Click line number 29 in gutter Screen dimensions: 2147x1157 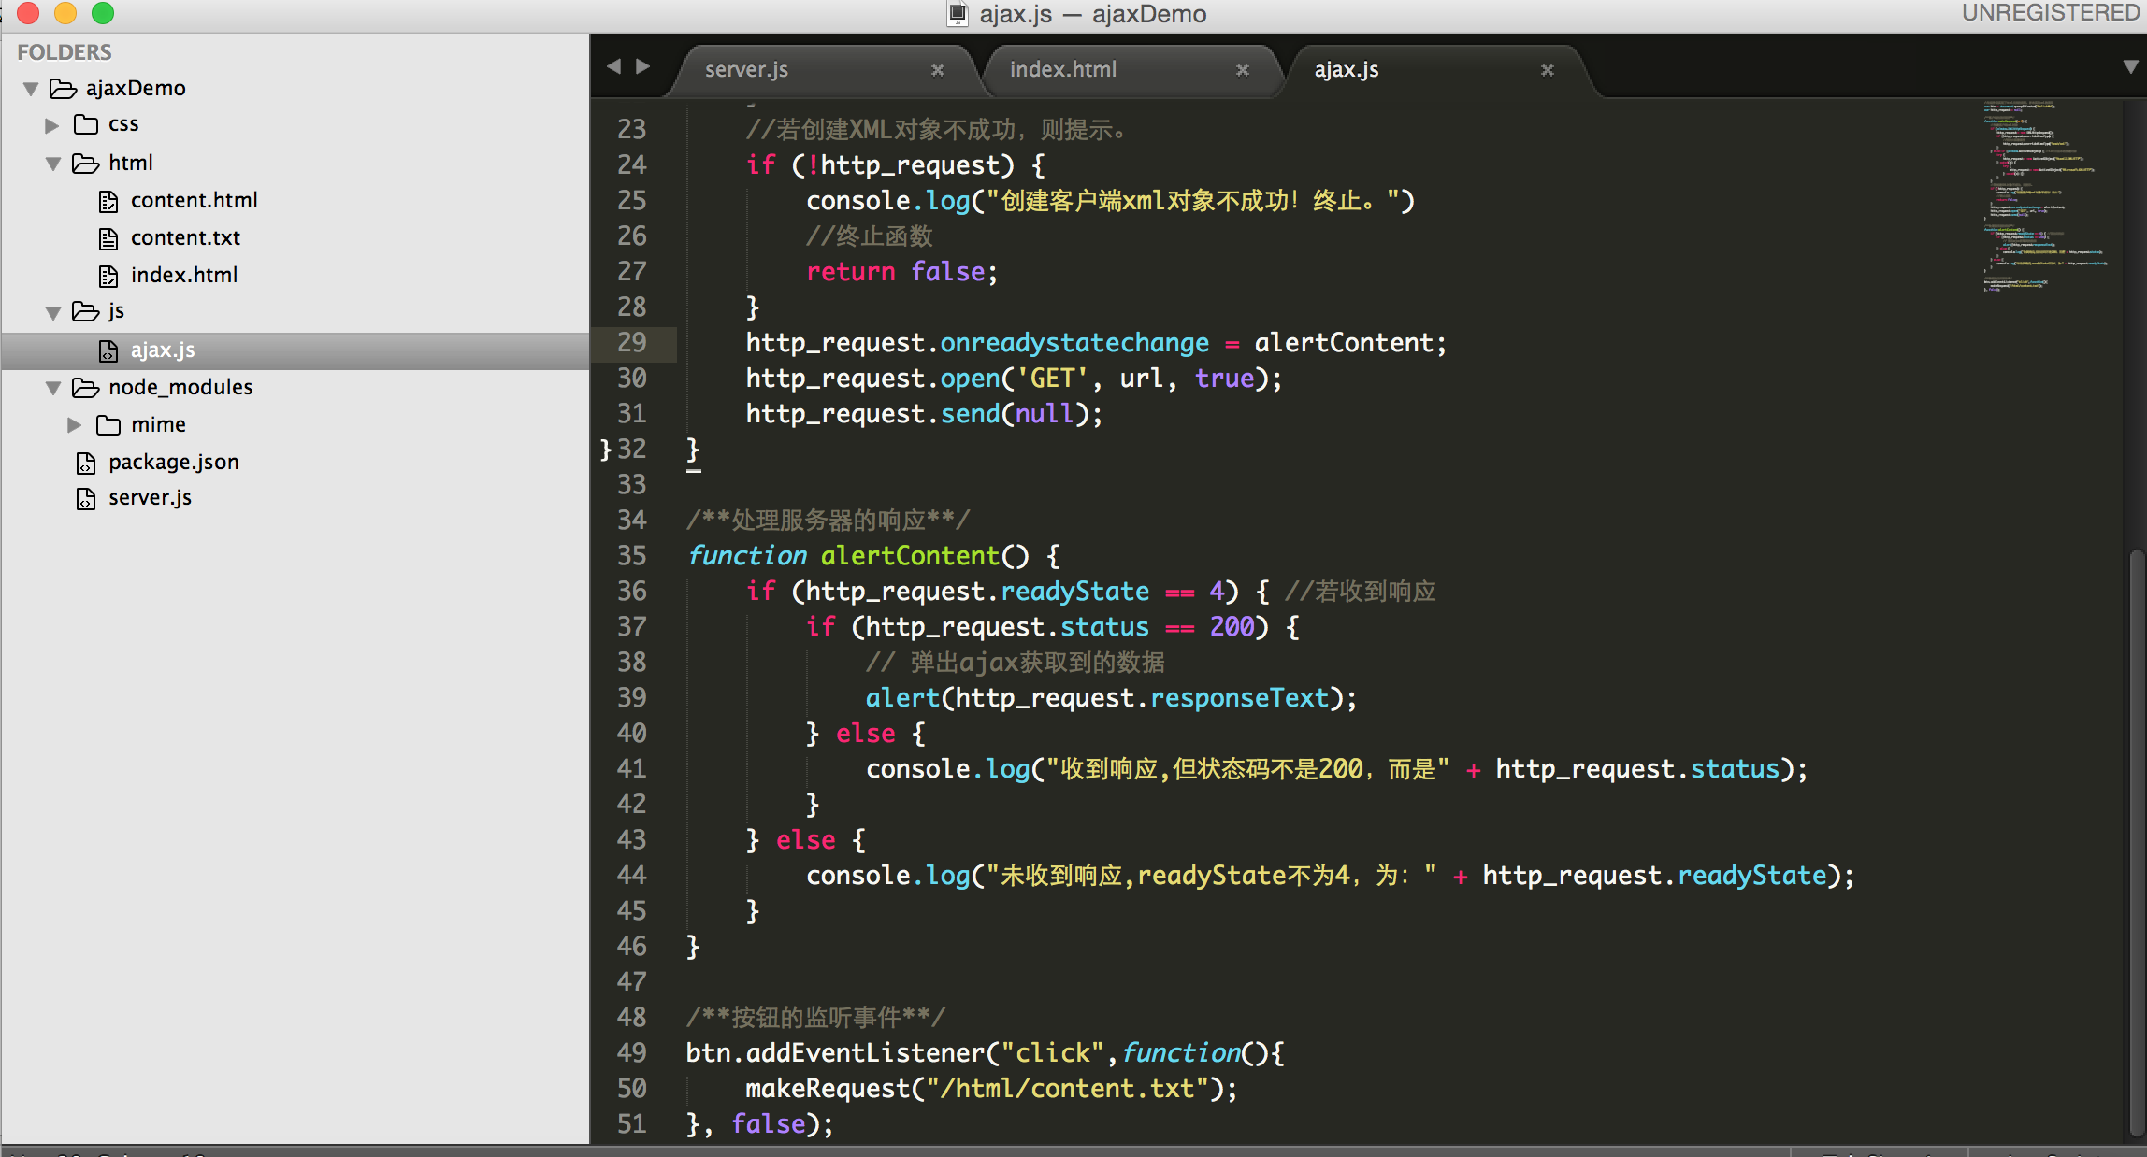[632, 343]
